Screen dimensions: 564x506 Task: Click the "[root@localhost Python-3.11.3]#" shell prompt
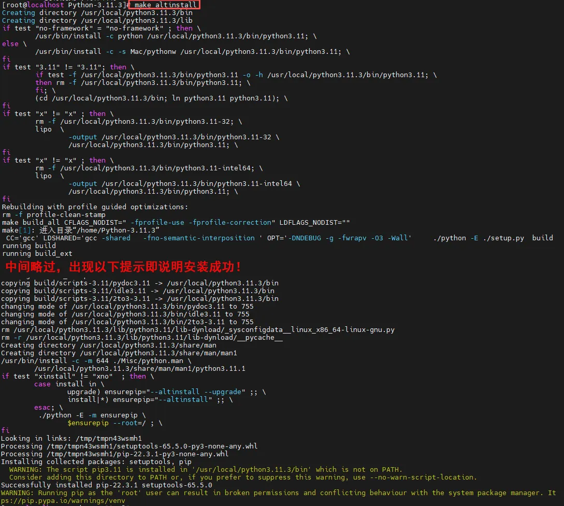click(65, 5)
